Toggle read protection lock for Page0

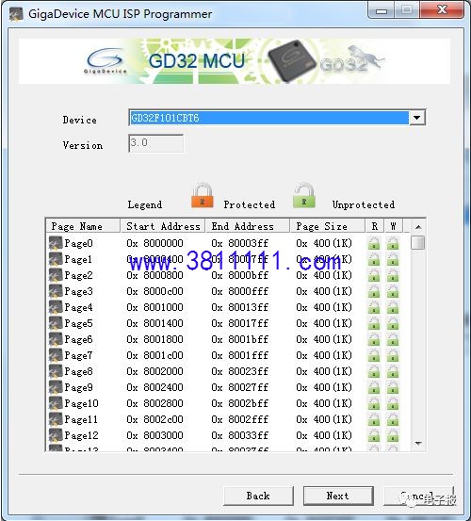[374, 243]
